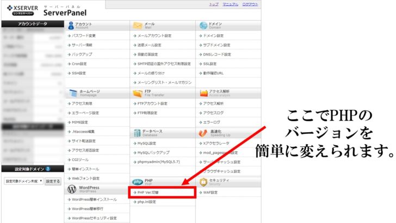Click the Homepage section icon
This screenshot has width=396, height=223.
coord(73,93)
